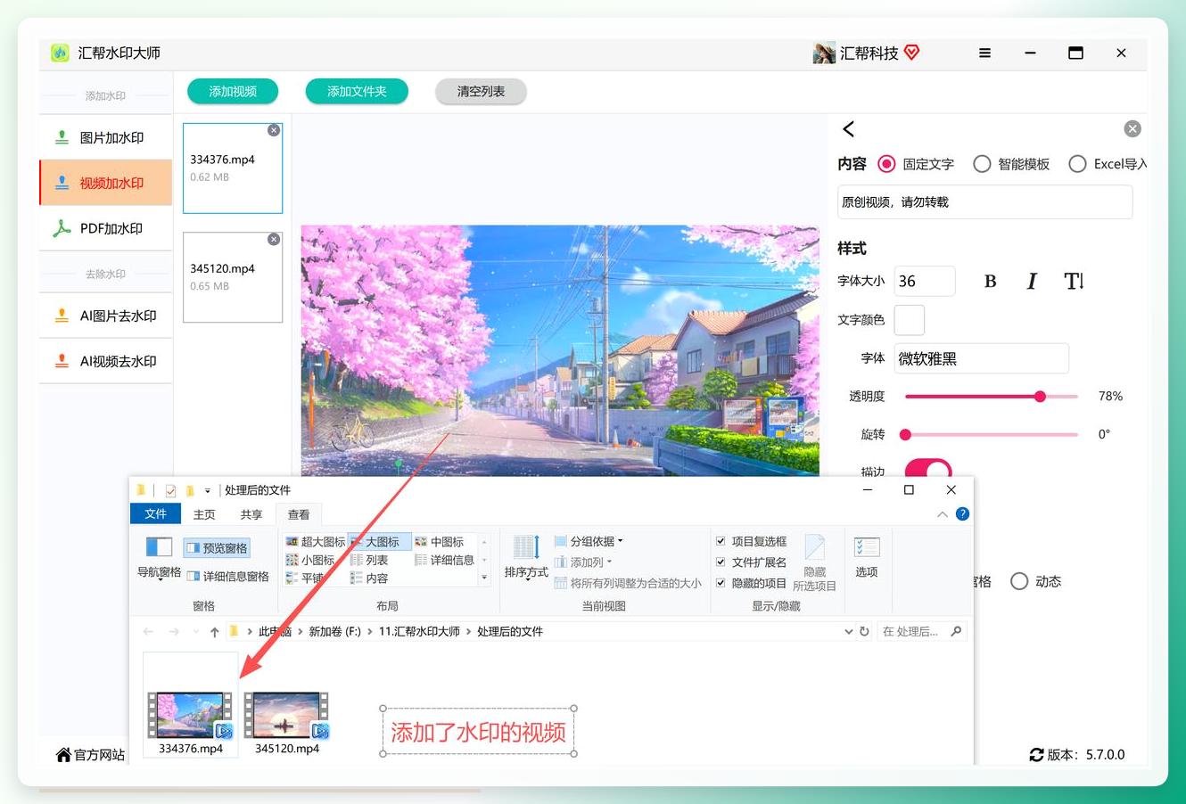Open the 官方网站 home link

(90, 755)
